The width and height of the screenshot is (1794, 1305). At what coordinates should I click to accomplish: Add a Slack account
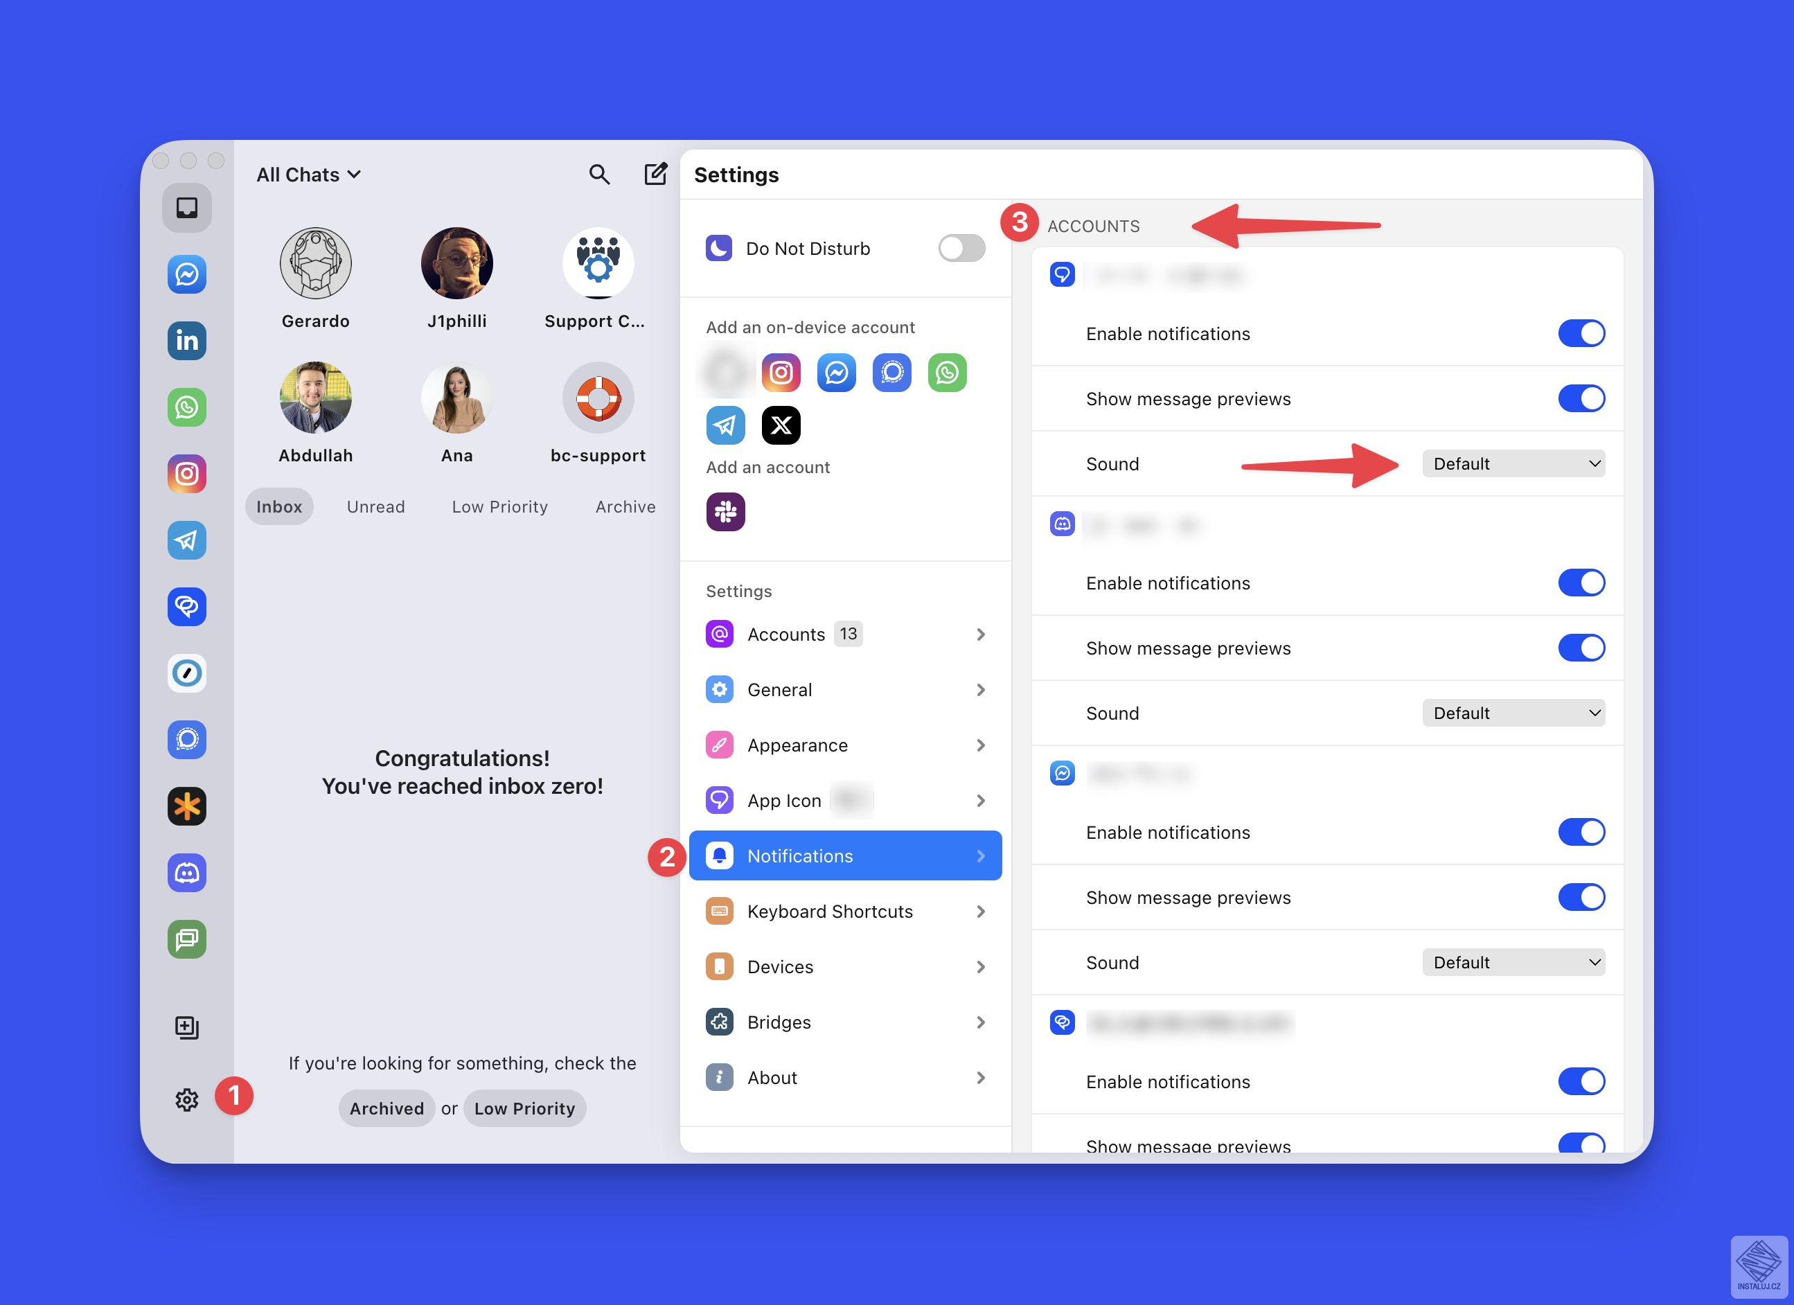tap(725, 512)
